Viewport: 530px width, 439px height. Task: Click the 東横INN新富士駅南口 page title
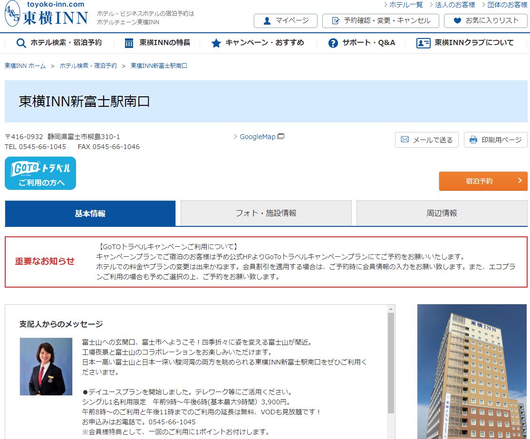(84, 102)
